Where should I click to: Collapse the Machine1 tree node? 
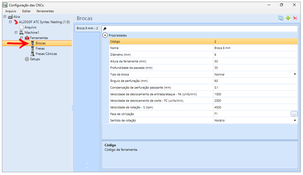[16, 32]
